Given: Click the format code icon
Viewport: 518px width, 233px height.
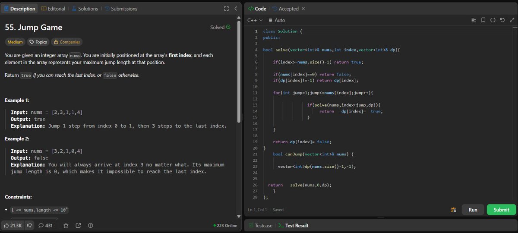Looking at the screenshot, I should tap(474, 20).
